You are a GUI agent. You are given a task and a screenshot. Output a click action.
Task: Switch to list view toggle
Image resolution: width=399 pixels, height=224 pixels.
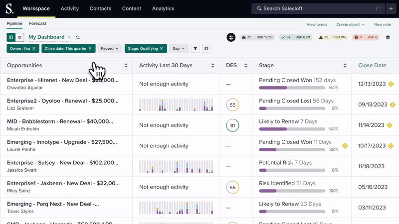19,37
